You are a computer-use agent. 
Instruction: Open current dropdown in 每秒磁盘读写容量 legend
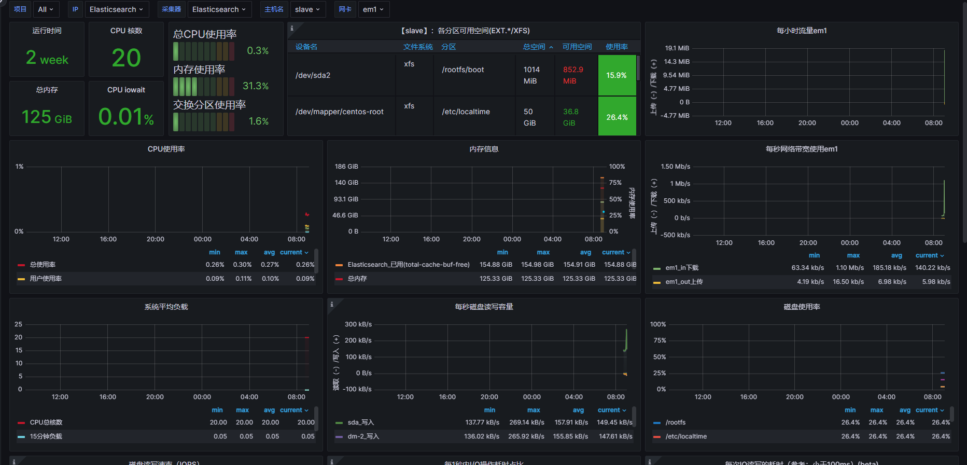[x=612, y=410]
